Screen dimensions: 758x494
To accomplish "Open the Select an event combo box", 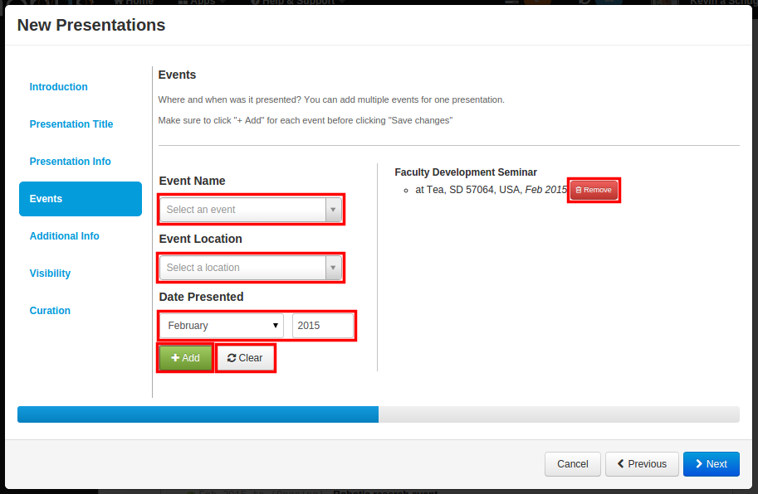I will tap(251, 210).
